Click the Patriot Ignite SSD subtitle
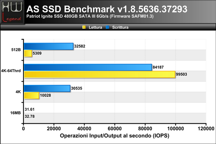This screenshot has width=216, height=144. [90, 16]
